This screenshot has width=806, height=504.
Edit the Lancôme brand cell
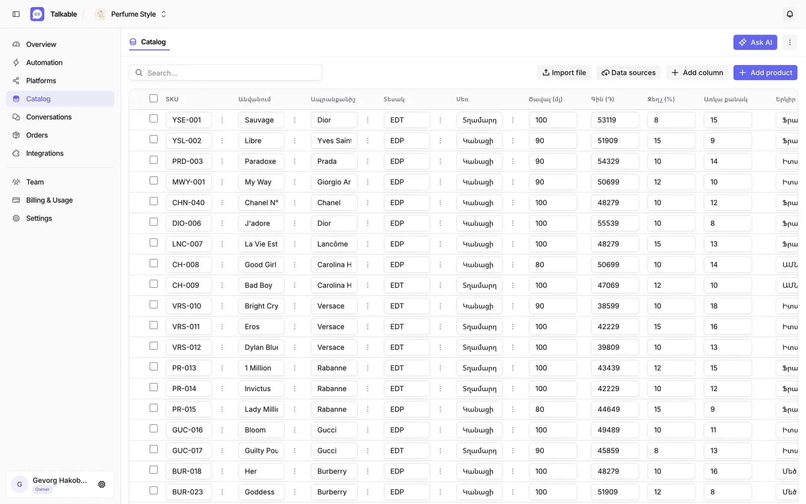click(334, 244)
